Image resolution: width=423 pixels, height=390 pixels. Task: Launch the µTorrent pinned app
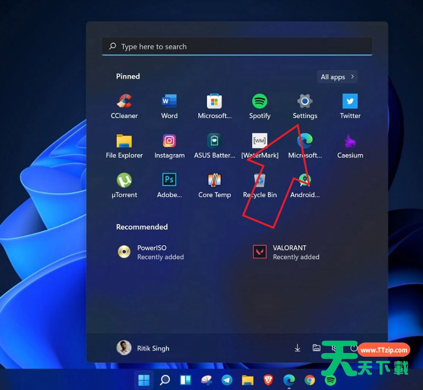pyautogui.click(x=124, y=185)
